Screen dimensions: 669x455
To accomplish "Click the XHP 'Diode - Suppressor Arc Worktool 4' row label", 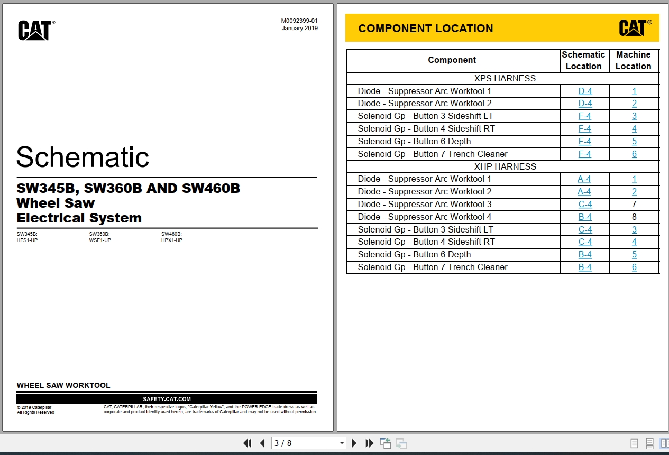I will pos(425,217).
